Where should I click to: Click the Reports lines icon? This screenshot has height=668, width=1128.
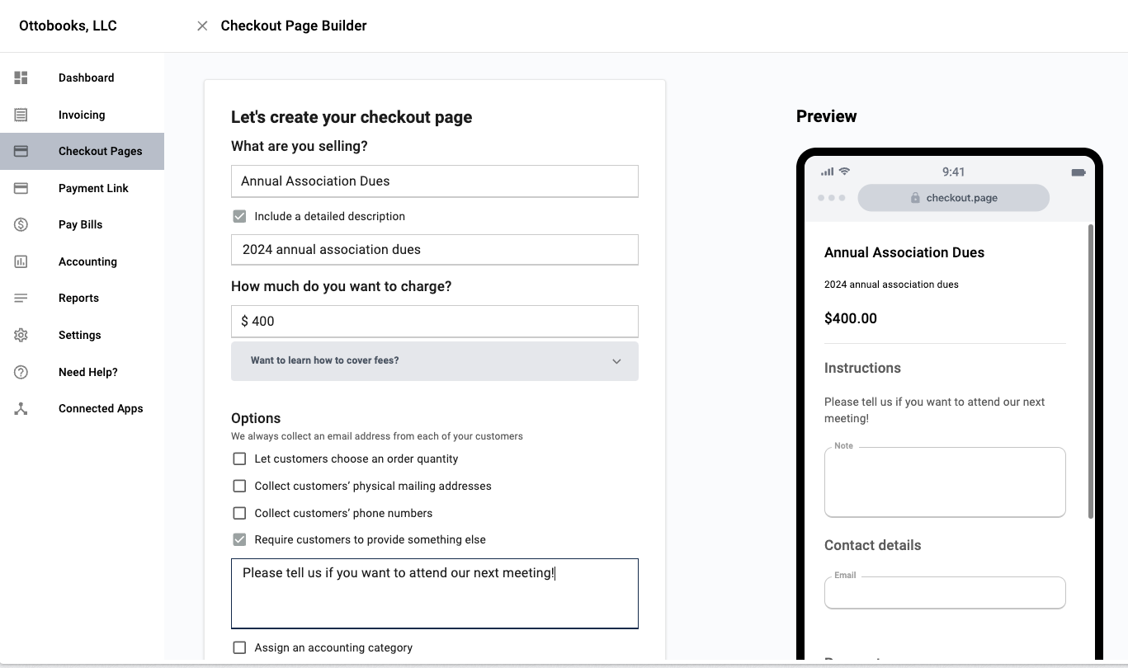pyautogui.click(x=20, y=298)
